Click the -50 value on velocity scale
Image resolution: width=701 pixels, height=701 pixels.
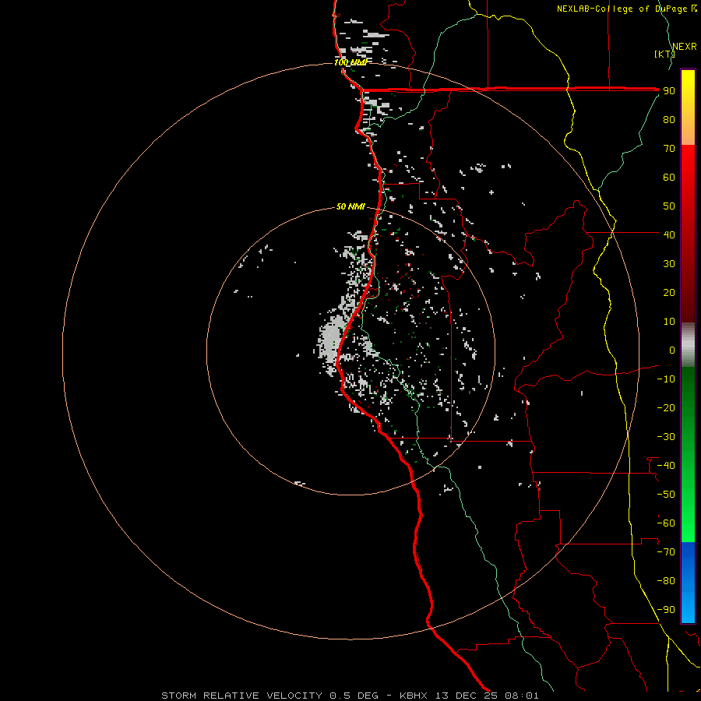666,495
